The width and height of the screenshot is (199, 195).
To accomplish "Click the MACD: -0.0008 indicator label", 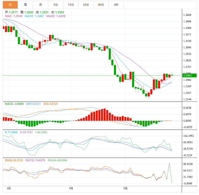I will [x=14, y=104].
